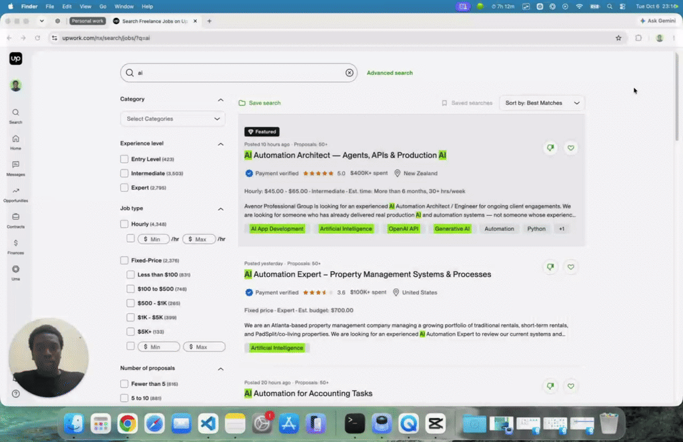
Task: Open the View menu in the menu bar
Action: coord(85,7)
